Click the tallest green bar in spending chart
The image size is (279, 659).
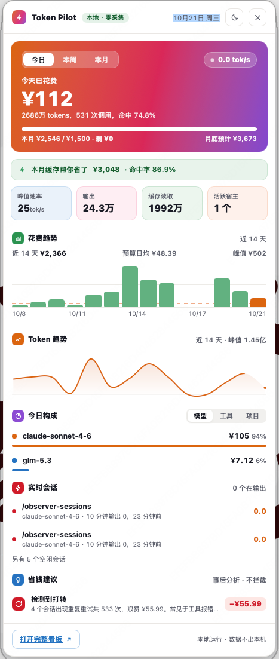(130, 287)
